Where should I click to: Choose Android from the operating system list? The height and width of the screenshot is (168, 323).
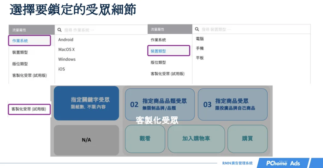point(66,40)
